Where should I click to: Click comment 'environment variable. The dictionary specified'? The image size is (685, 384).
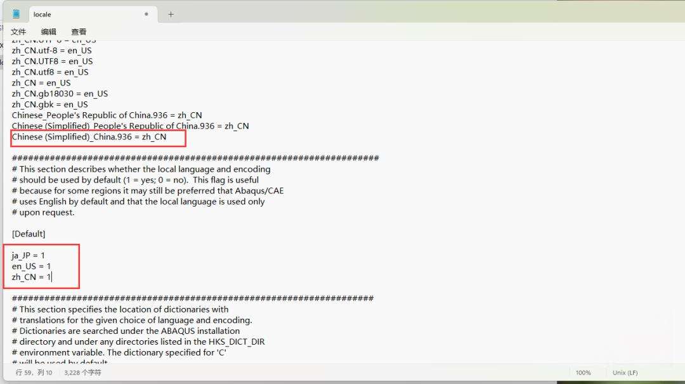[119, 352]
